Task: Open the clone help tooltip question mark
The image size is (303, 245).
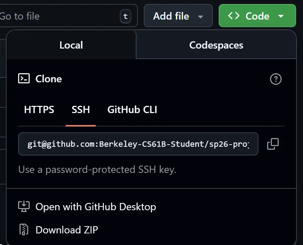Action: click(x=276, y=79)
